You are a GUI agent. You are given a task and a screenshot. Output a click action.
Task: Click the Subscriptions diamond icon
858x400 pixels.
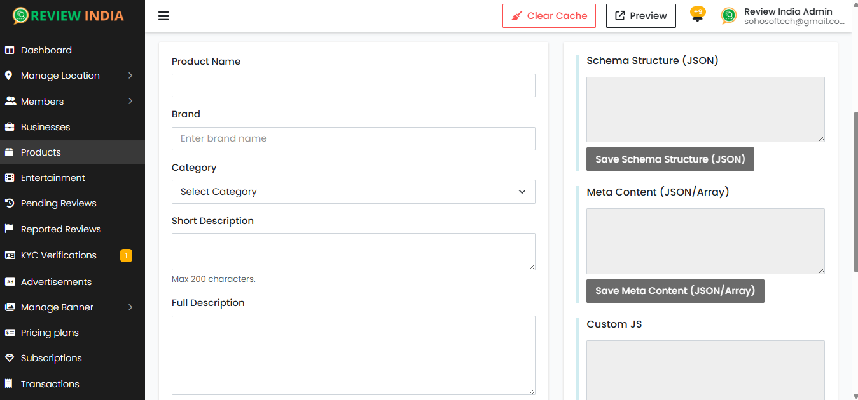pyautogui.click(x=10, y=358)
